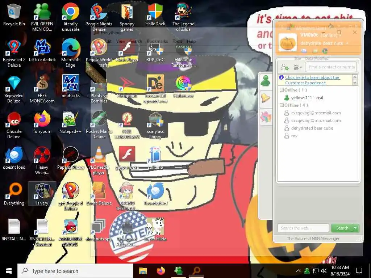Launch Microsoft Edge from the desktop
371x278 pixels.
point(71,54)
